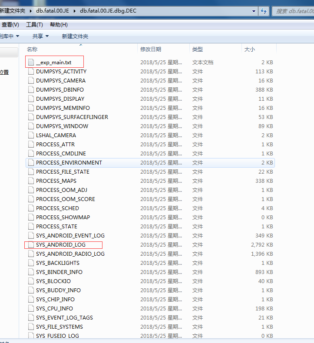The width and height of the screenshot is (314, 343).
Task: Select the SYS_BUDDY_INFO file name
Action: [59, 290]
